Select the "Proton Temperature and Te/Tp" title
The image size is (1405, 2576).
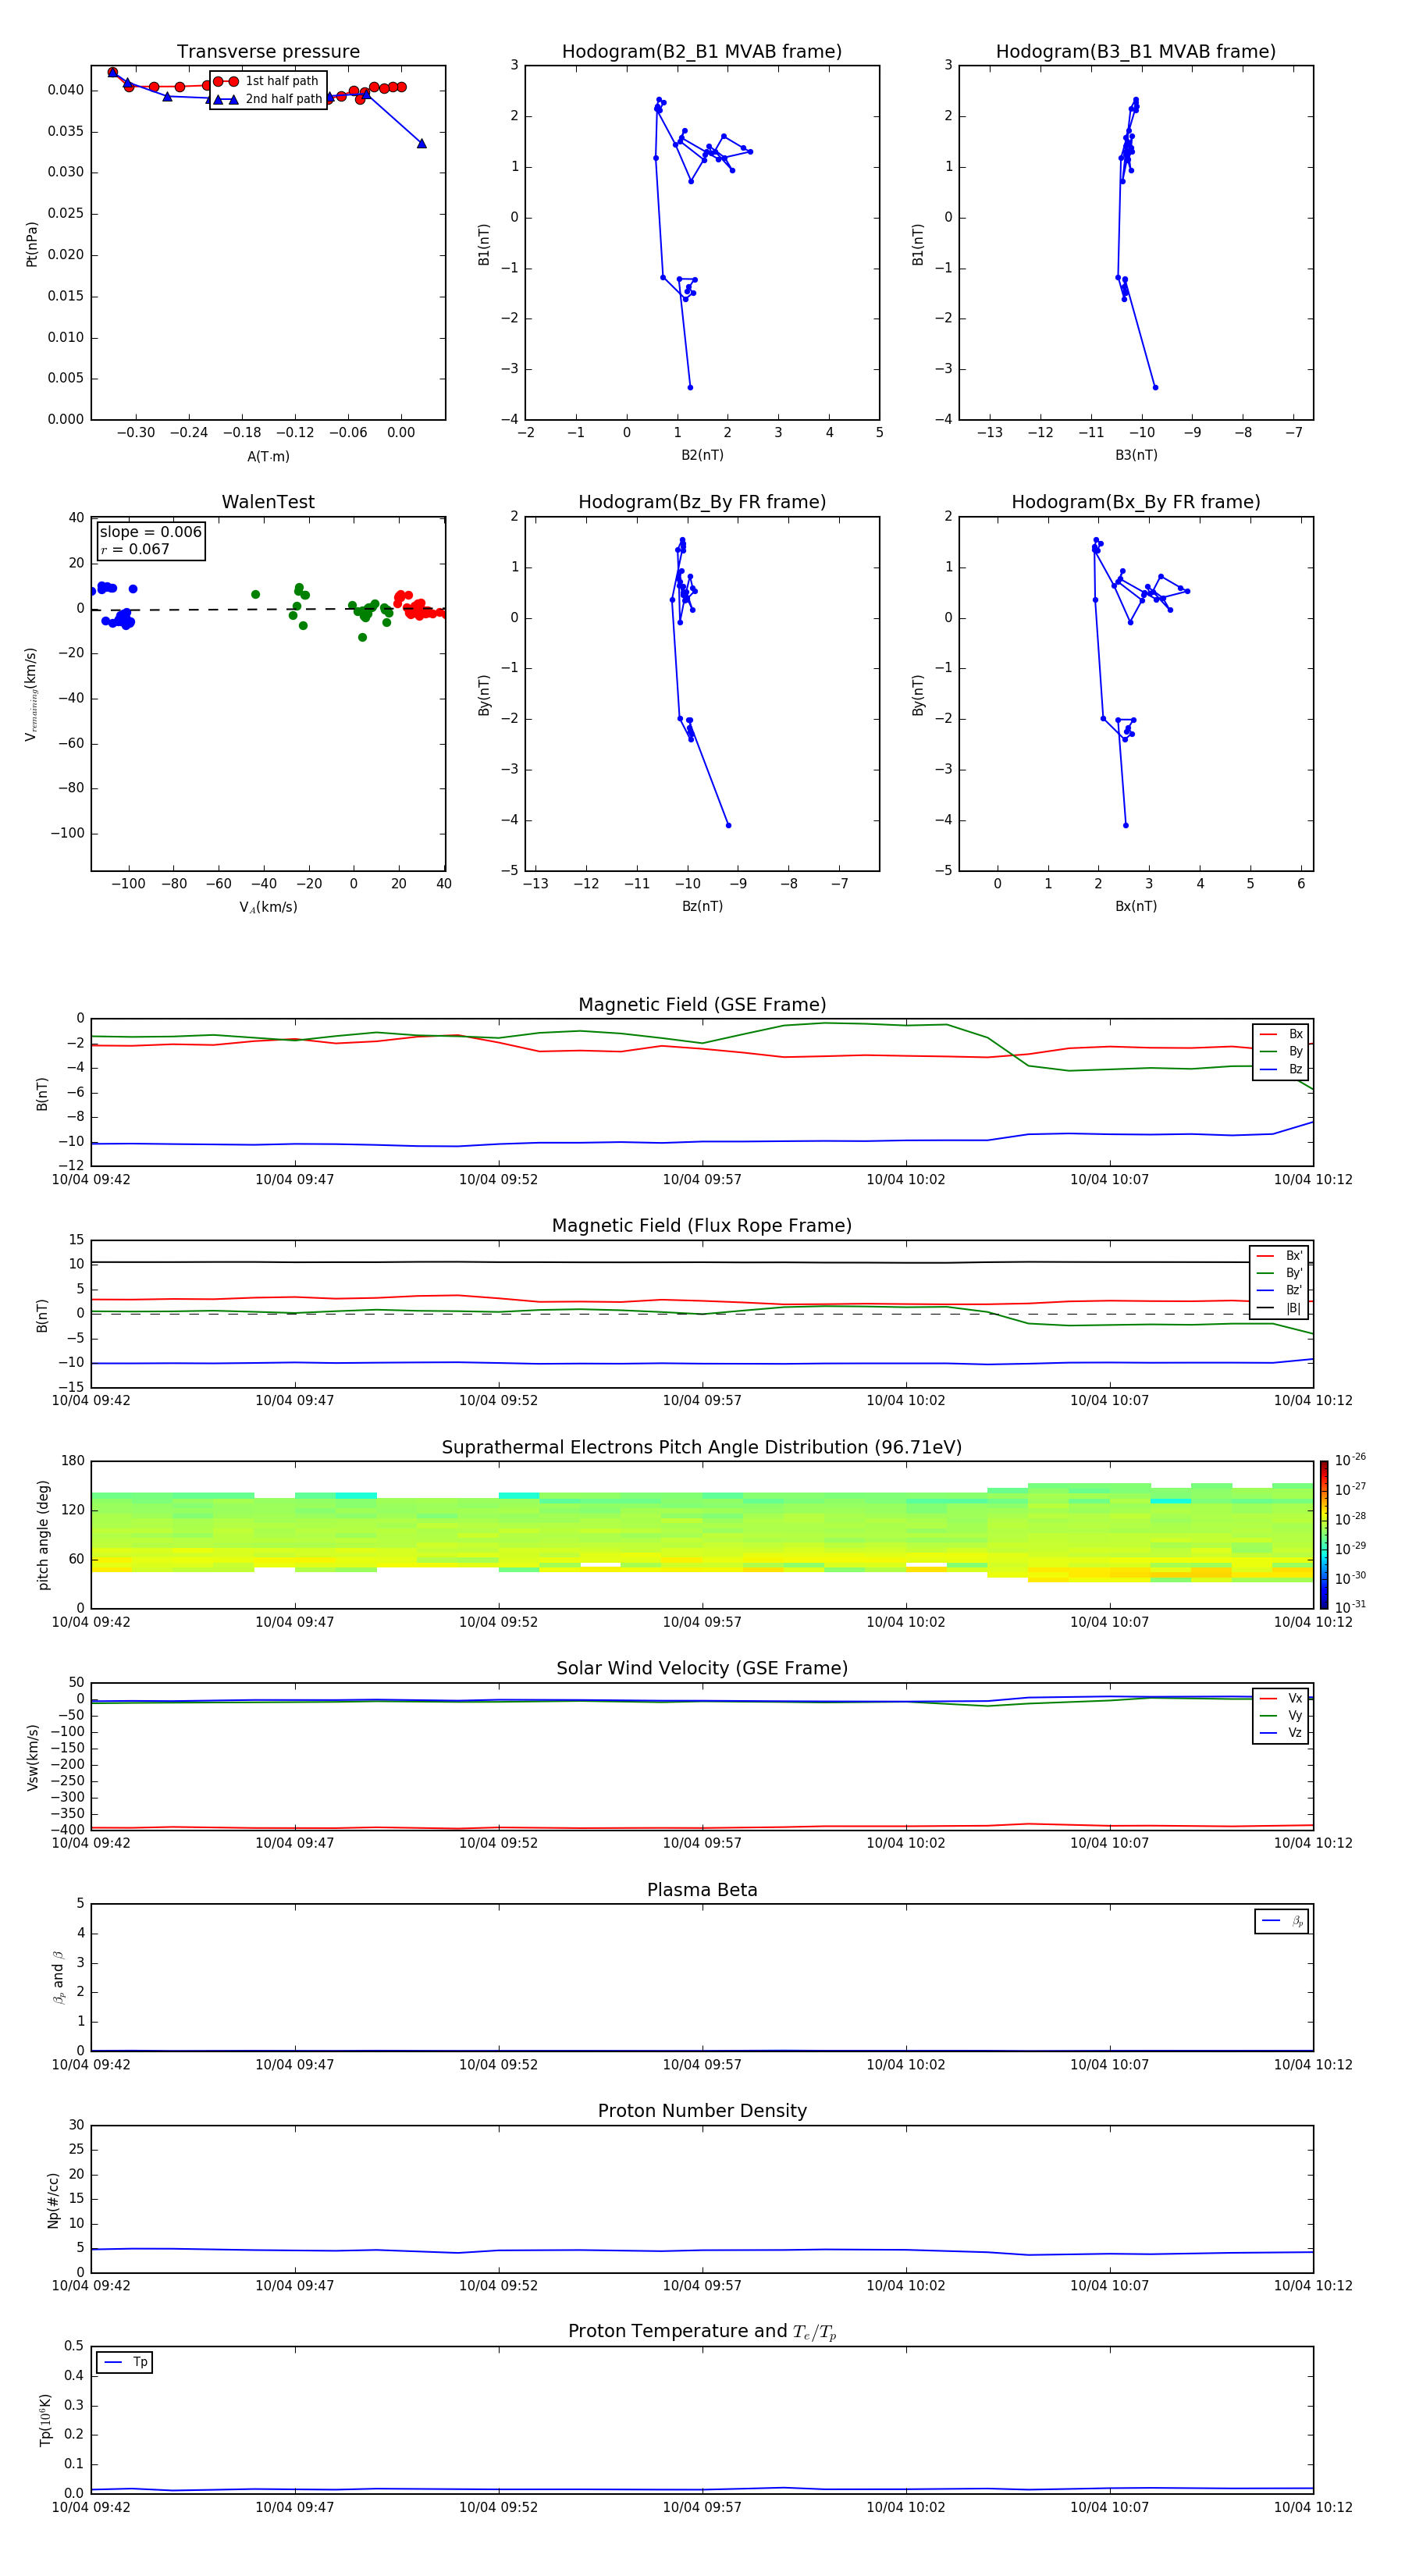tap(702, 2332)
